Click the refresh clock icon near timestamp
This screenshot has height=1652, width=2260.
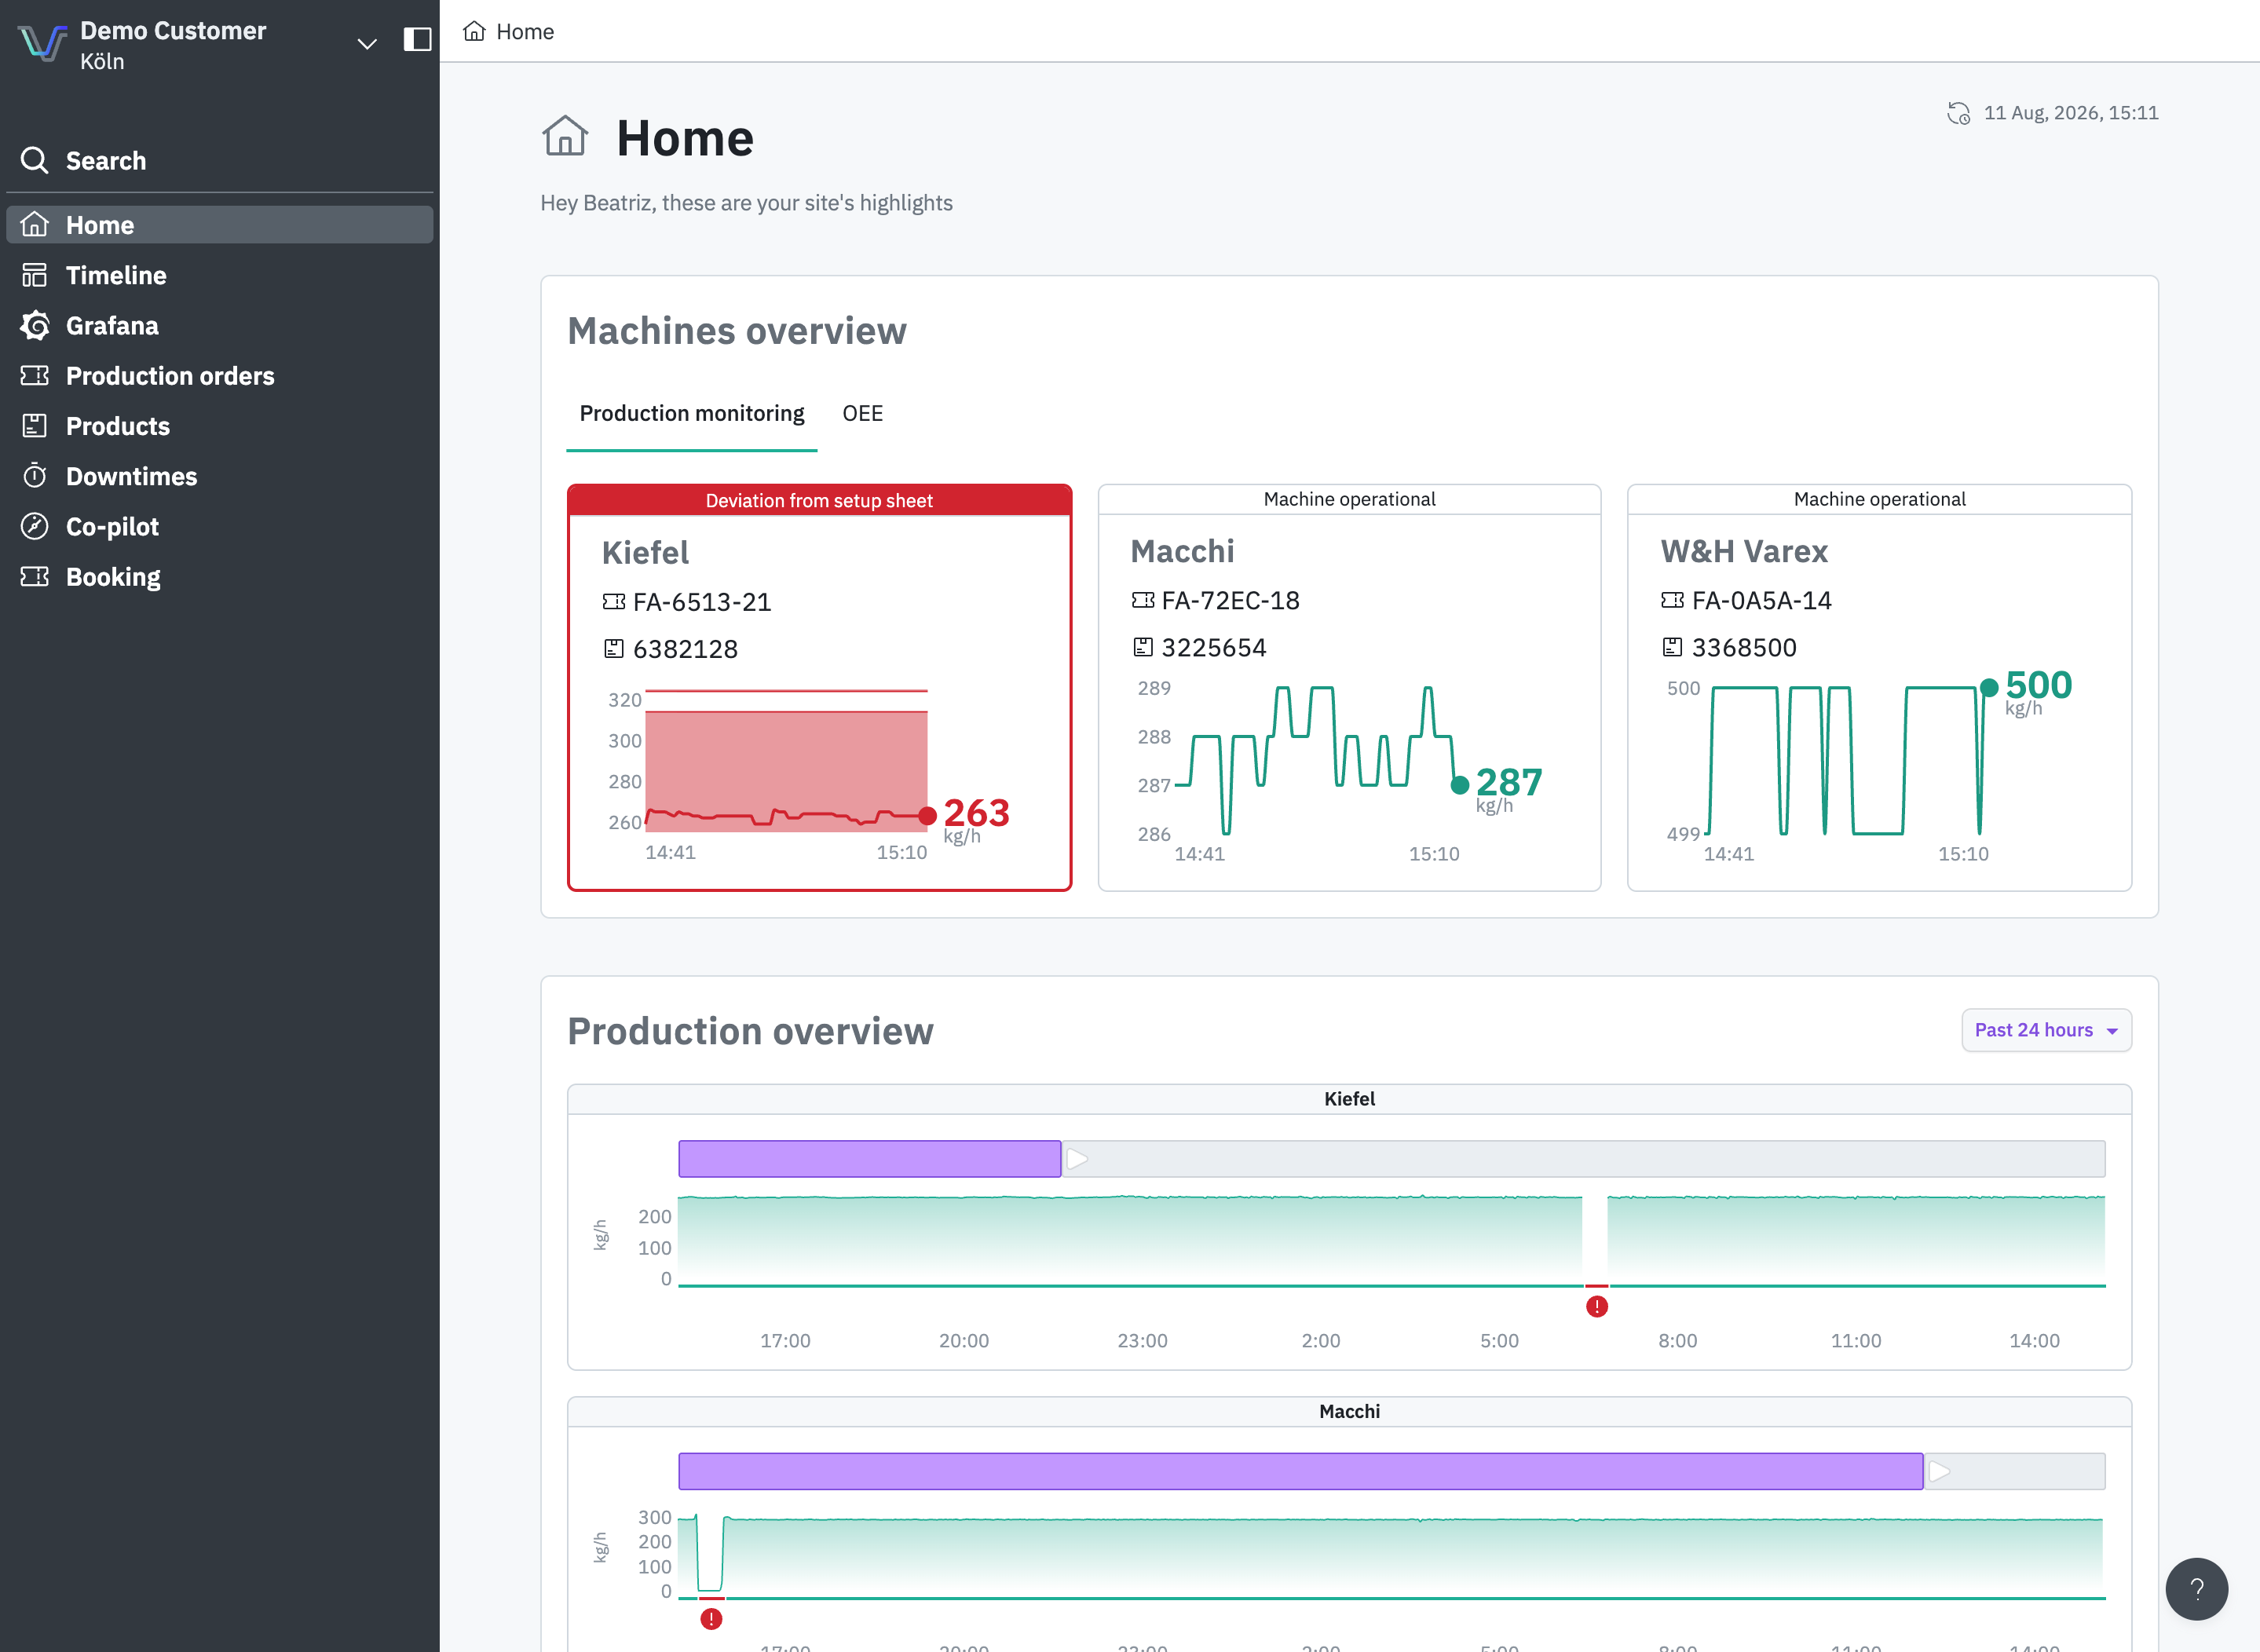(1958, 113)
